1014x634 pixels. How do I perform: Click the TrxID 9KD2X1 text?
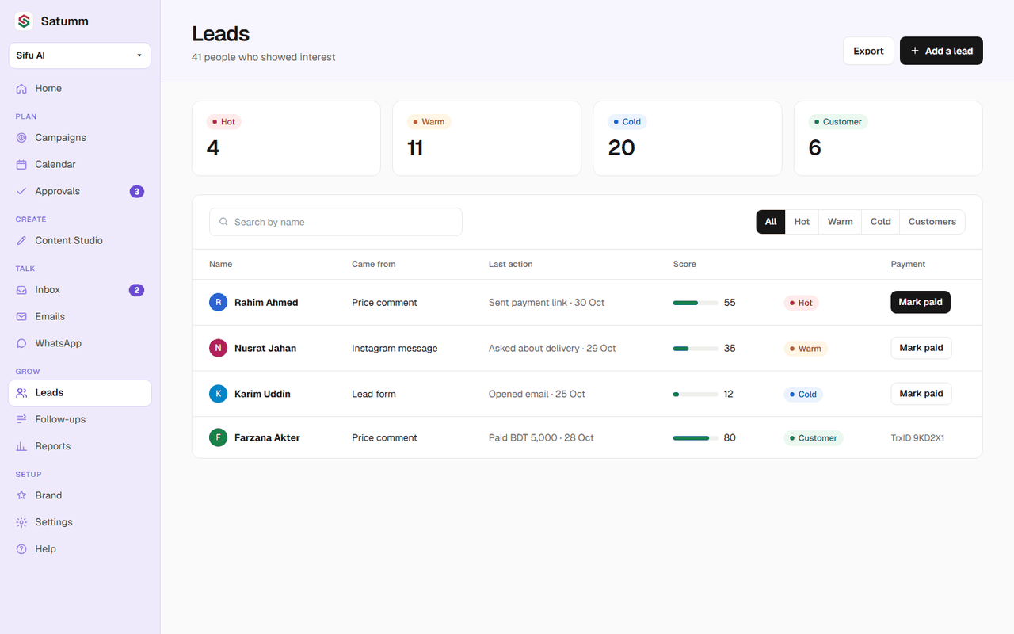click(x=917, y=438)
